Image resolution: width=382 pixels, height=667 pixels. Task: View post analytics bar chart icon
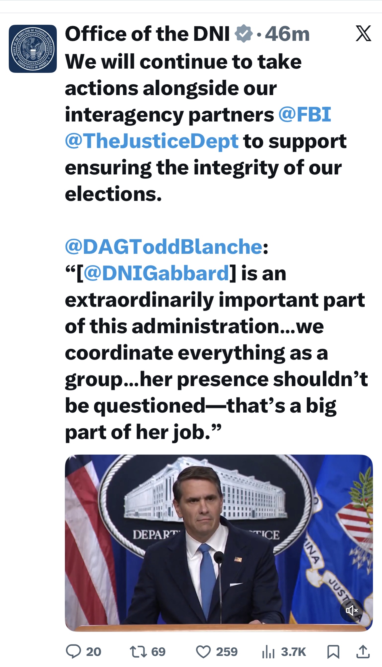pyautogui.click(x=268, y=651)
